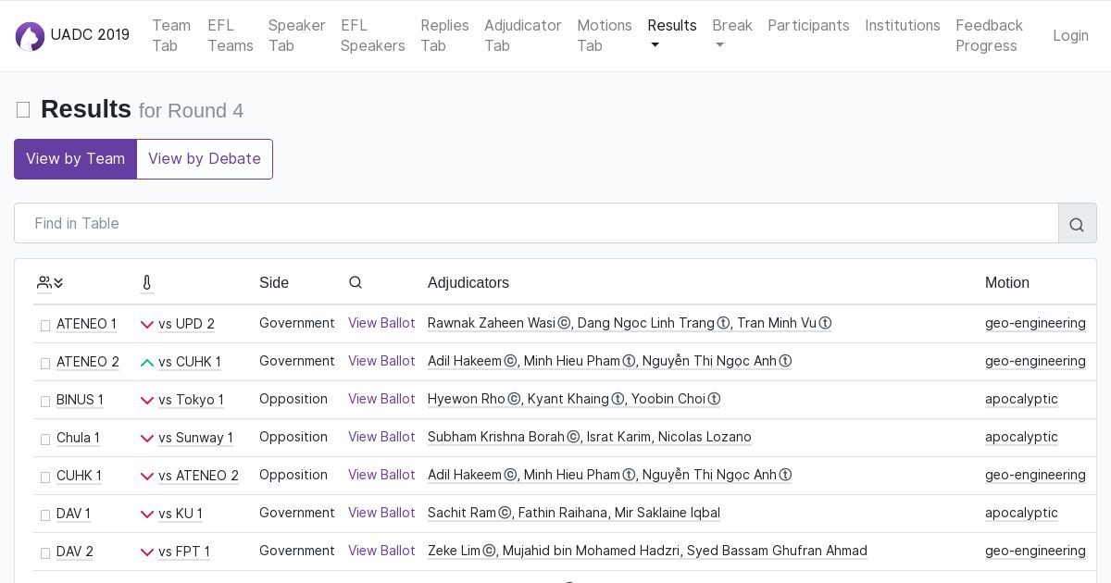Sort by the team column icon

tap(50, 283)
